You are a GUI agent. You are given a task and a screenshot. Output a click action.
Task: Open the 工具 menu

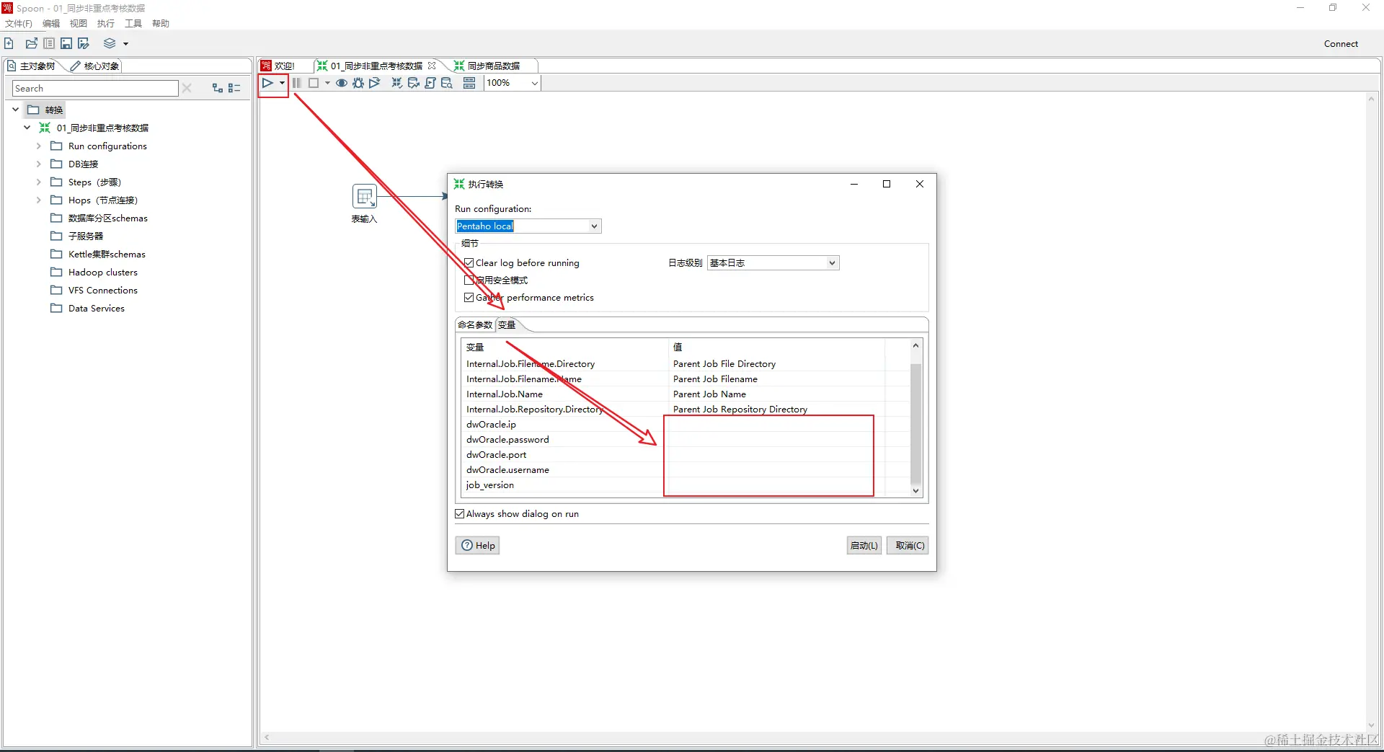click(133, 23)
